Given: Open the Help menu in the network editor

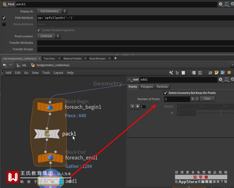Looking at the screenshot, I should 70,73.
